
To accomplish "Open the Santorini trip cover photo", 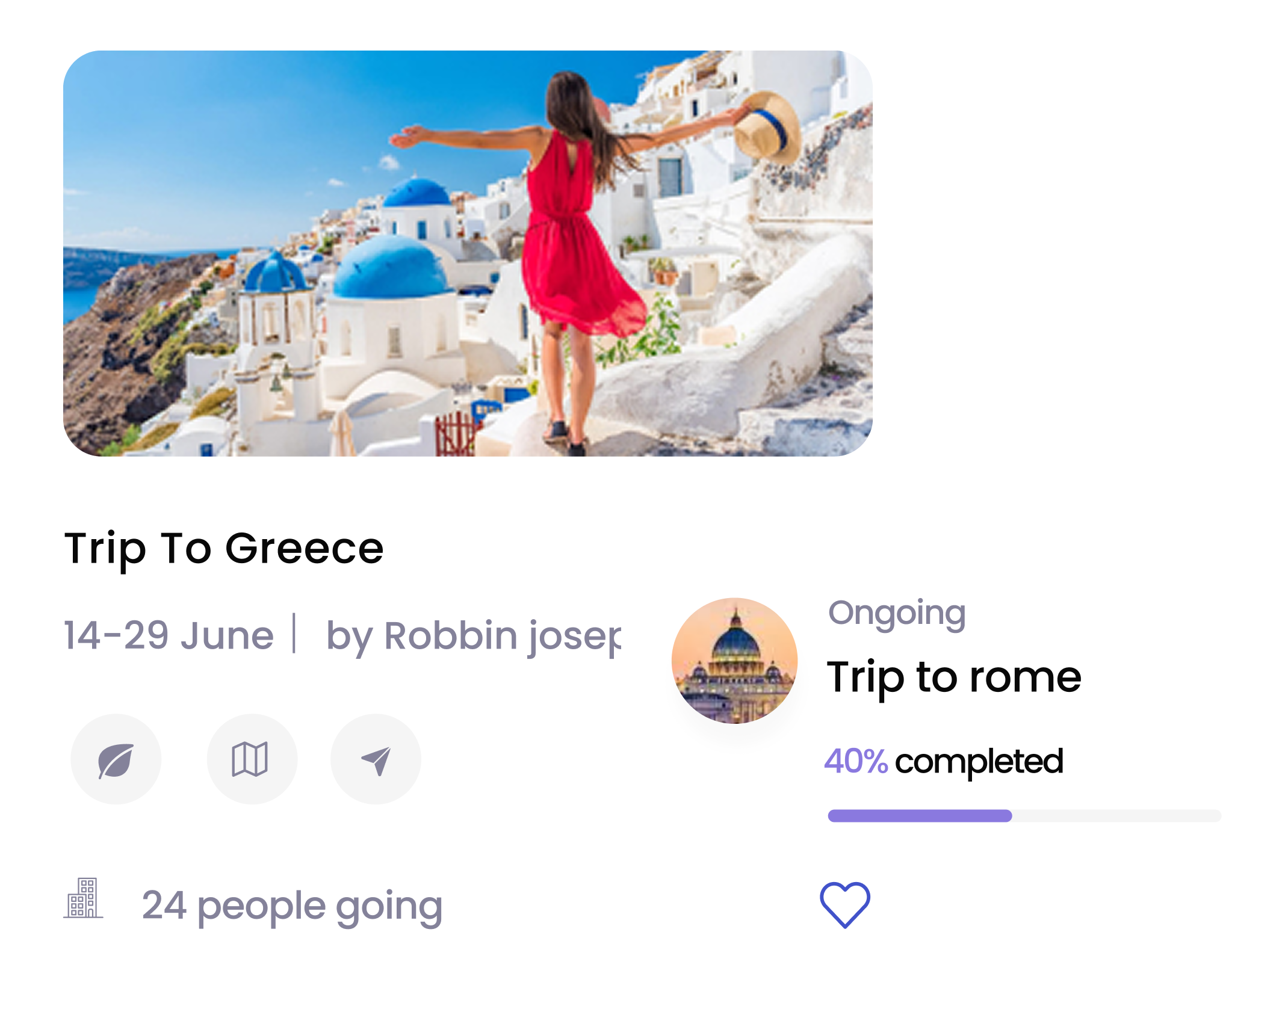I will (468, 253).
